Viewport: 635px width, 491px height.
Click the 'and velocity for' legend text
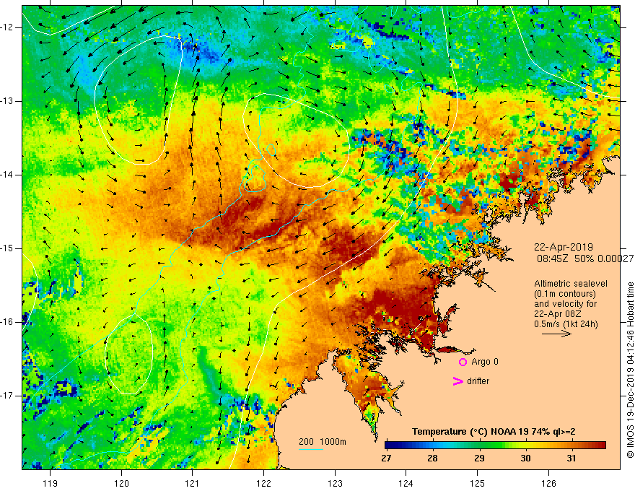click(565, 304)
